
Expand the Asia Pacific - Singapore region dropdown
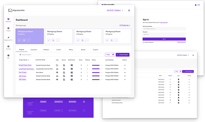[115, 10]
